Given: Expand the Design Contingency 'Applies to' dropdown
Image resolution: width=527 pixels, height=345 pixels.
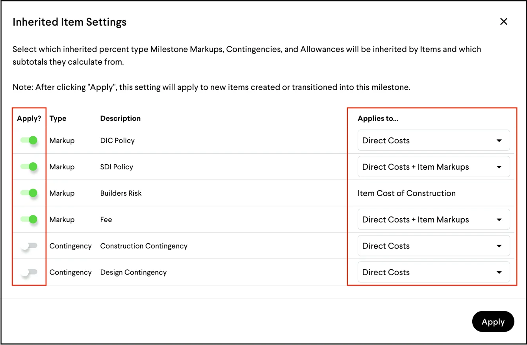Looking at the screenshot, I should [x=433, y=272].
